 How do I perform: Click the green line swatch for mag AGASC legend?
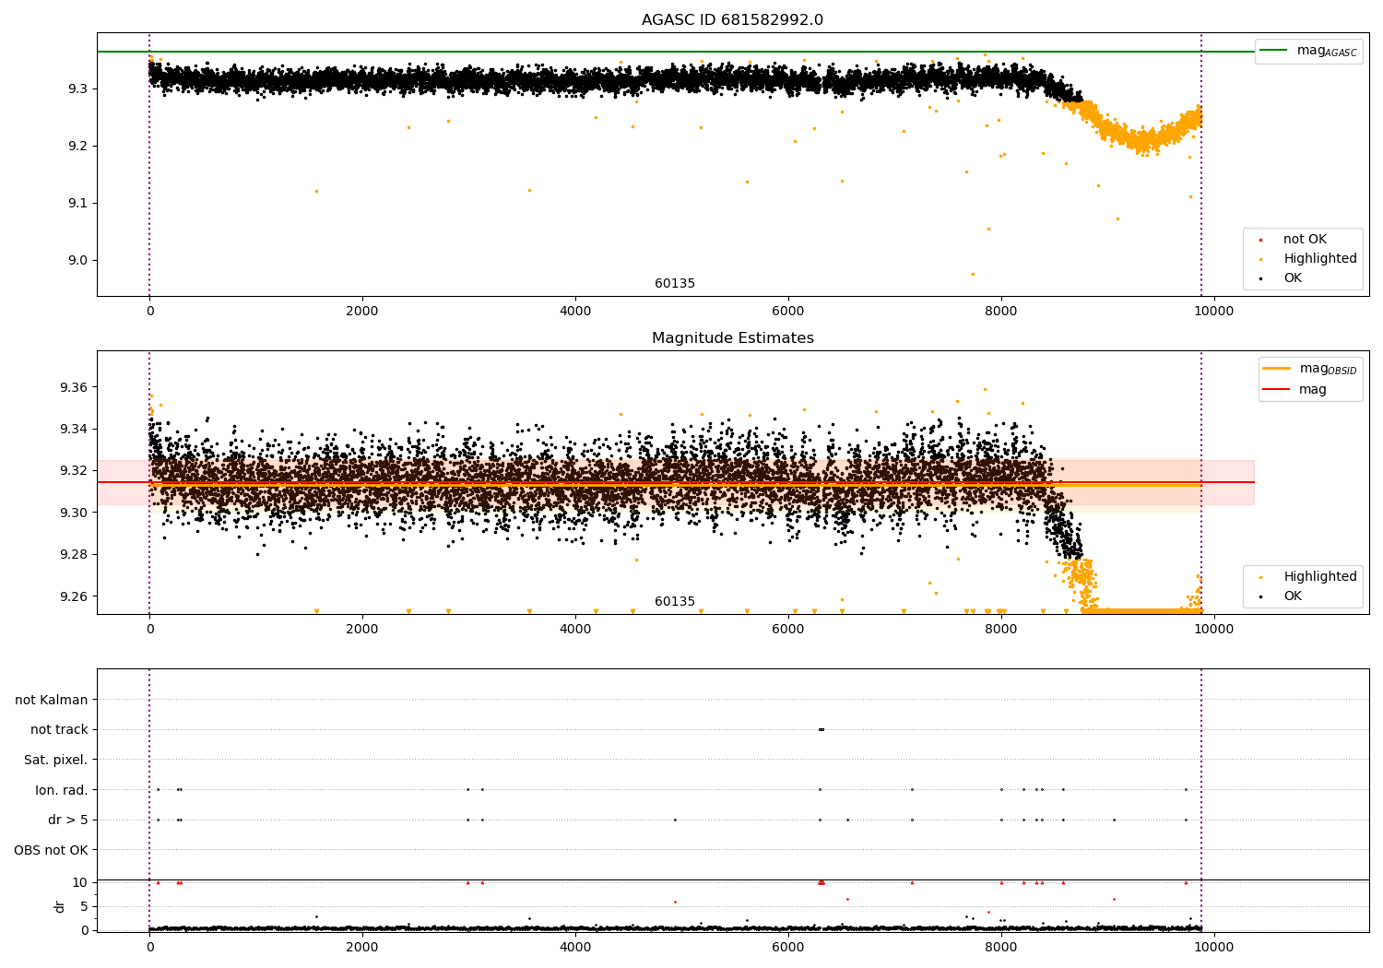pos(1273,51)
